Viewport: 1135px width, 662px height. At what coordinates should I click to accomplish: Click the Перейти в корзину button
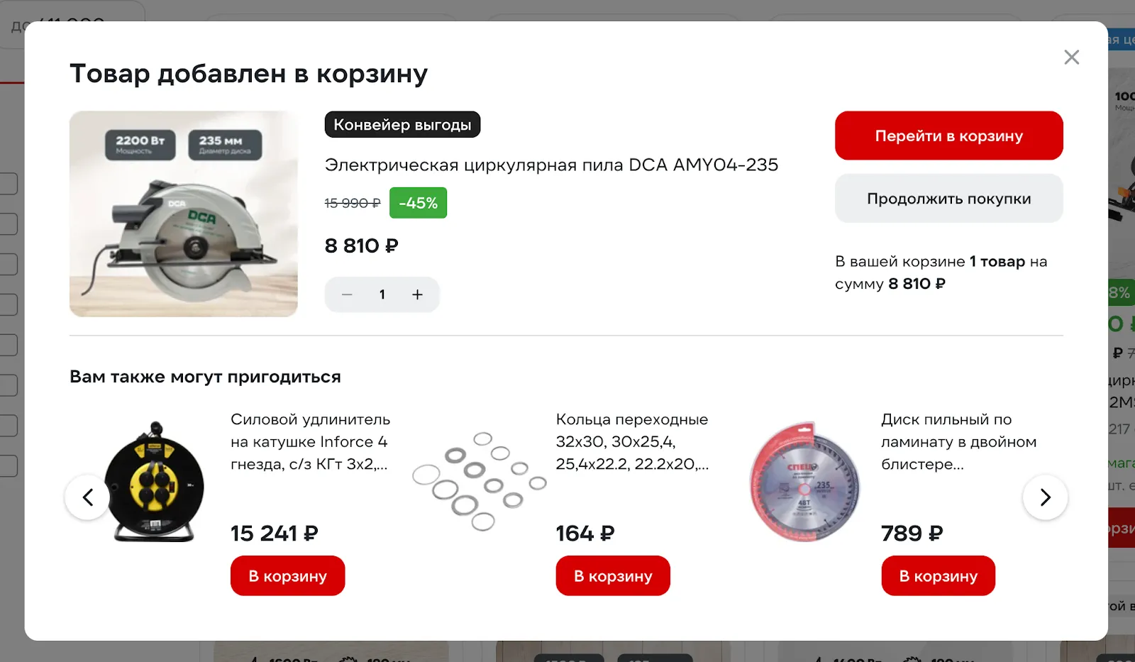click(948, 136)
